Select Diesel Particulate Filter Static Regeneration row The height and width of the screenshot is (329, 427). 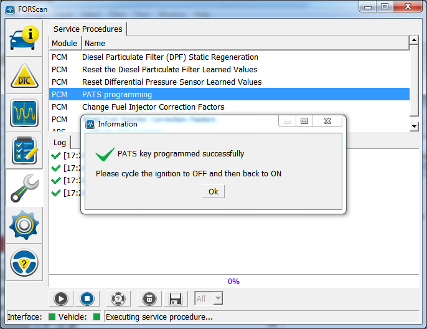(x=170, y=57)
